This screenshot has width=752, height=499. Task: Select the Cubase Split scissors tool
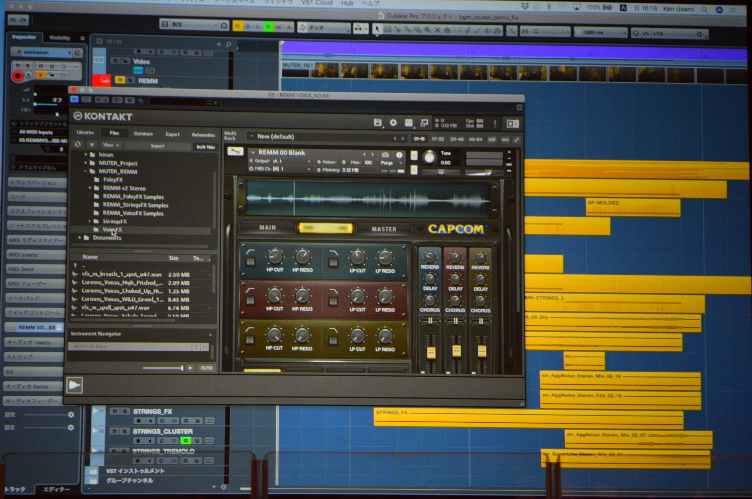coord(398,30)
